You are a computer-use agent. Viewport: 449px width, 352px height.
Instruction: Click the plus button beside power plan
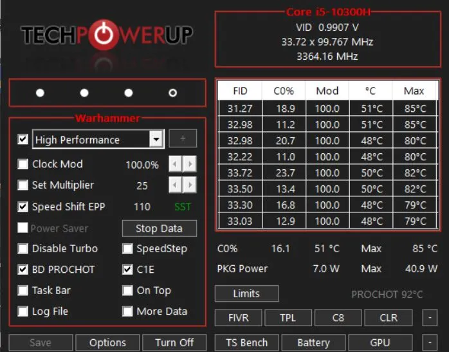[183, 138]
